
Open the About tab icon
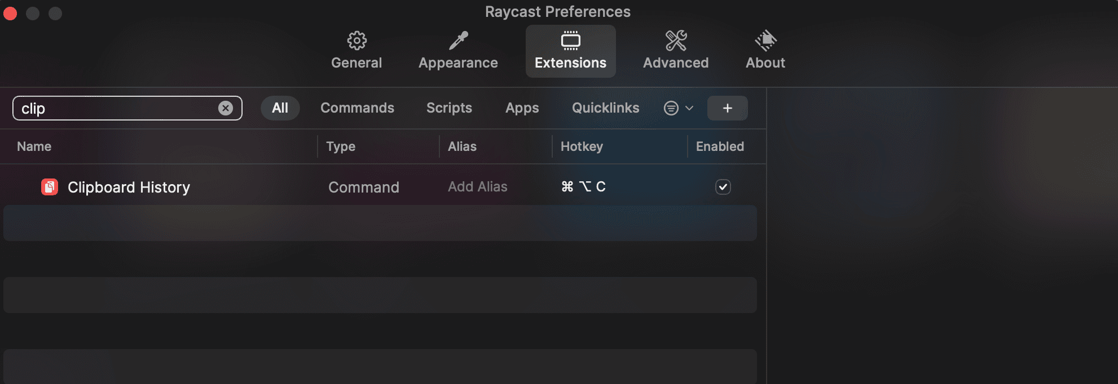765,41
